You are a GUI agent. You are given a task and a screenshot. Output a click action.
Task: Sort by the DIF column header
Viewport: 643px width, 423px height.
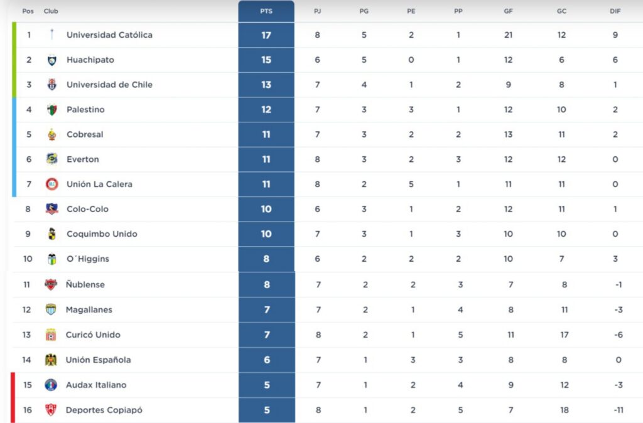615,11
